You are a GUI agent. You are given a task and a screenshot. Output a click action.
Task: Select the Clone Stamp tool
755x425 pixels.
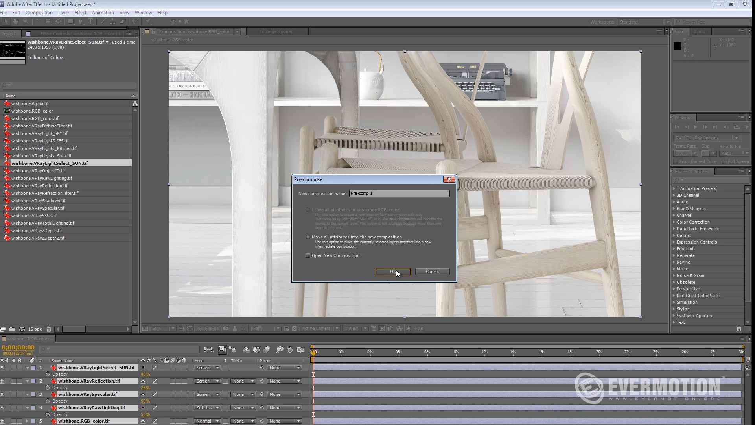click(x=112, y=22)
